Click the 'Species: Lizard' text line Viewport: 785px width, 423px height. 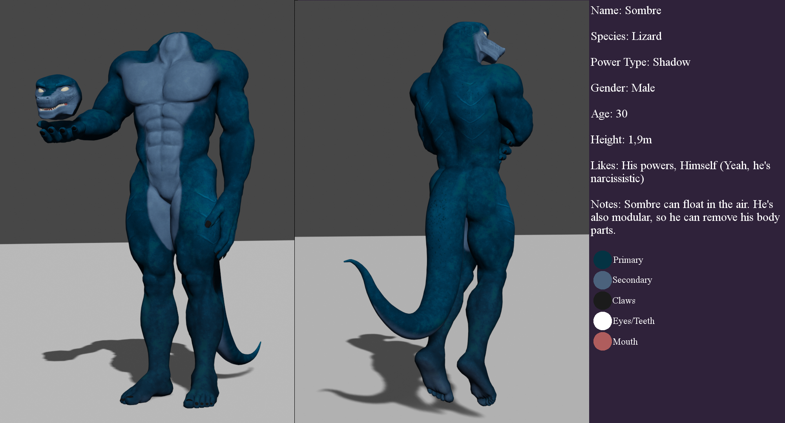click(x=626, y=36)
